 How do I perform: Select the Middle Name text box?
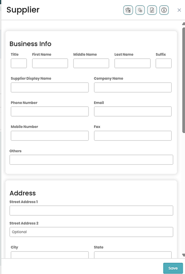tap(91, 63)
